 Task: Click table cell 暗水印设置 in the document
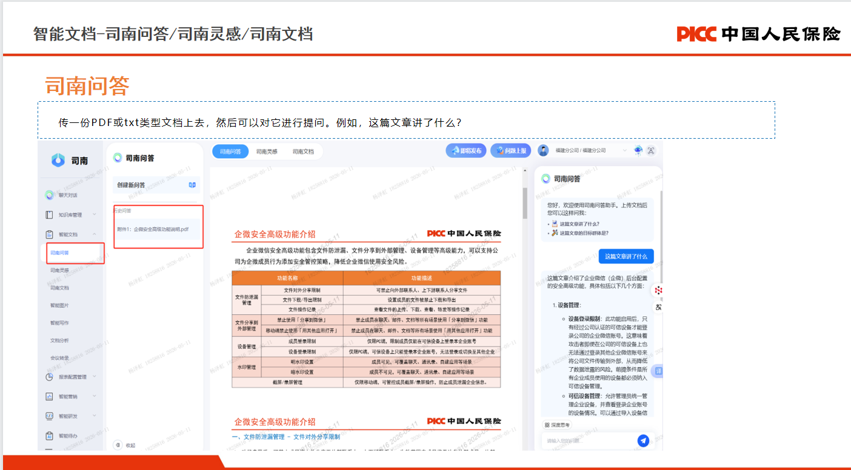coord(301,372)
